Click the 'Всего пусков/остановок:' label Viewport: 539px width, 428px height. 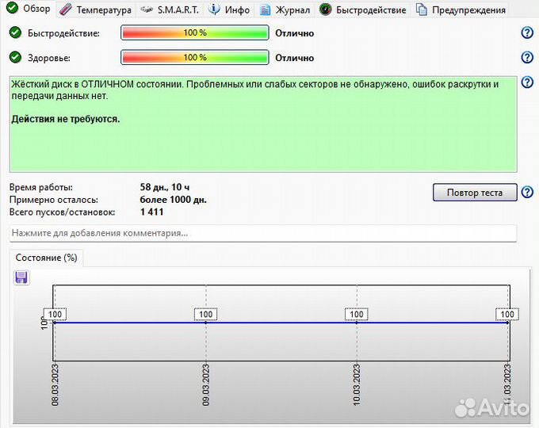[62, 212]
